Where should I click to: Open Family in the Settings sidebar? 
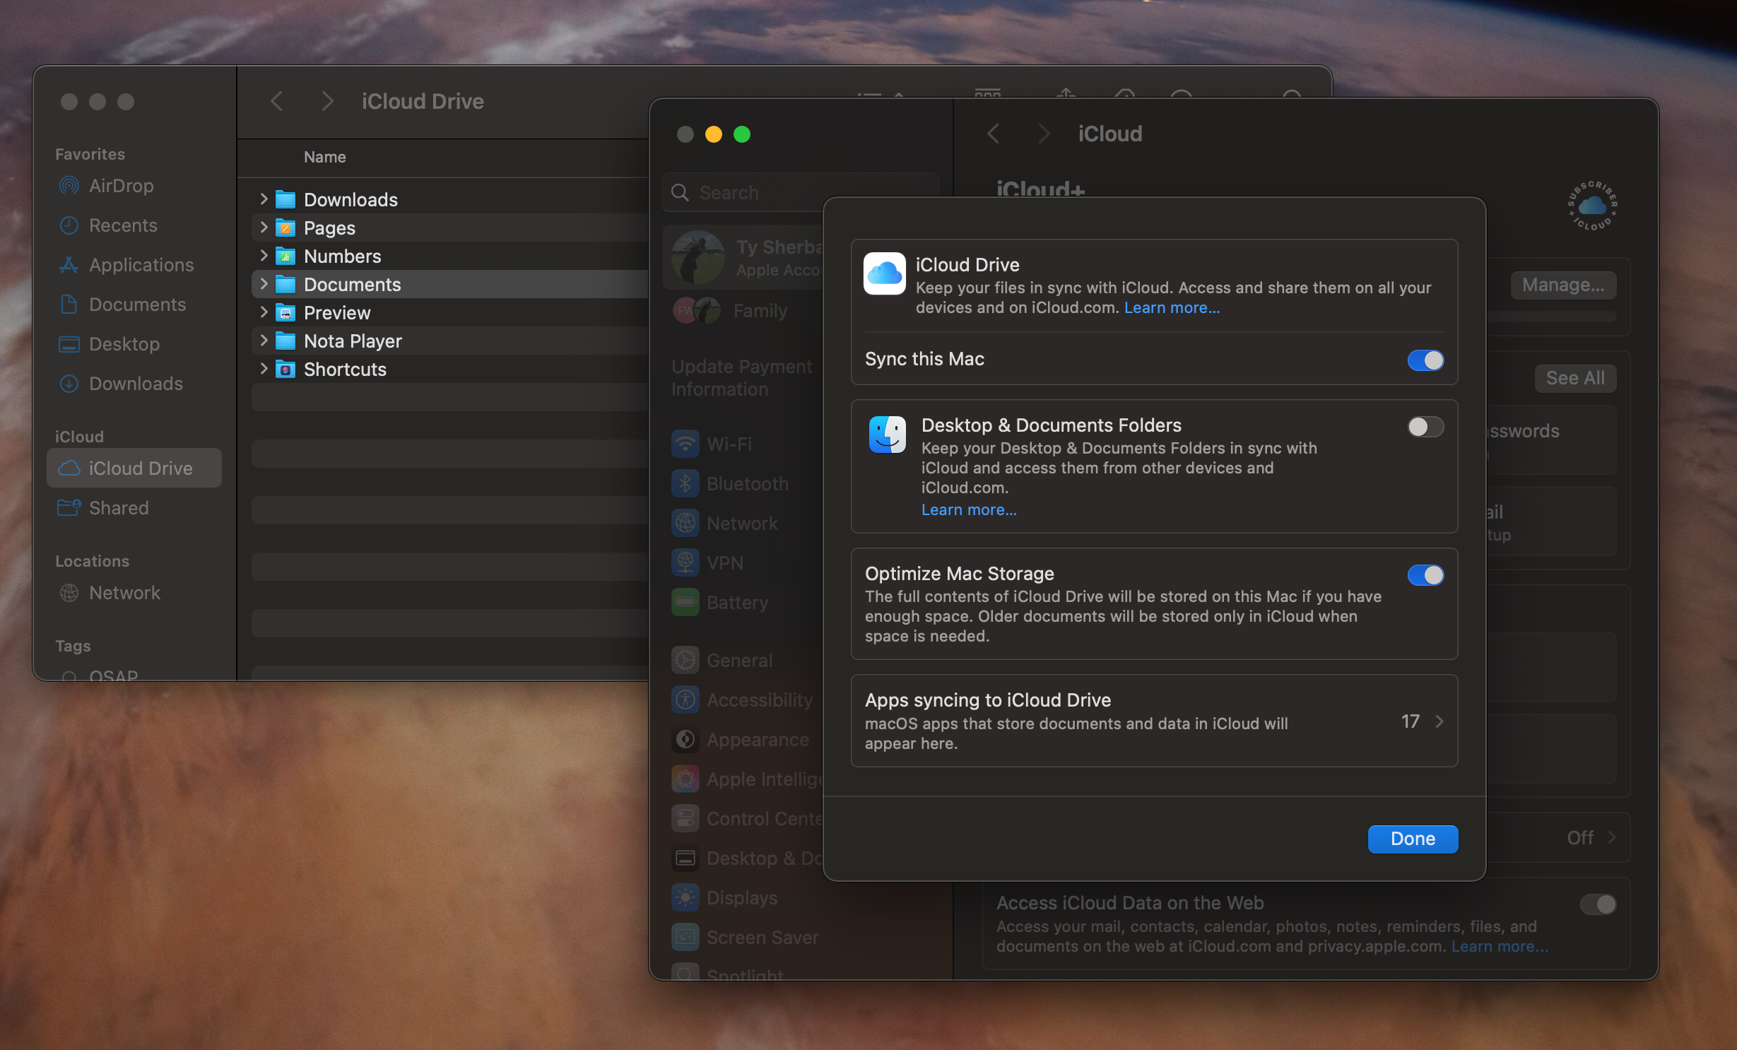point(743,310)
